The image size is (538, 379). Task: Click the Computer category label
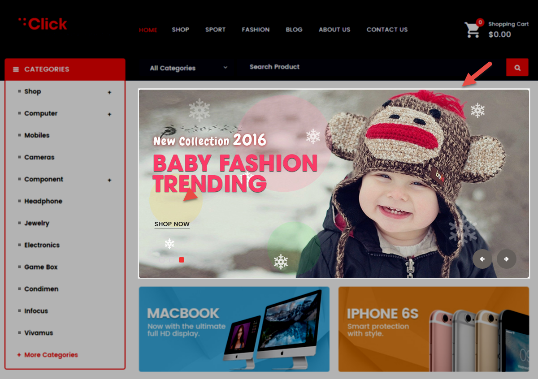coord(41,113)
